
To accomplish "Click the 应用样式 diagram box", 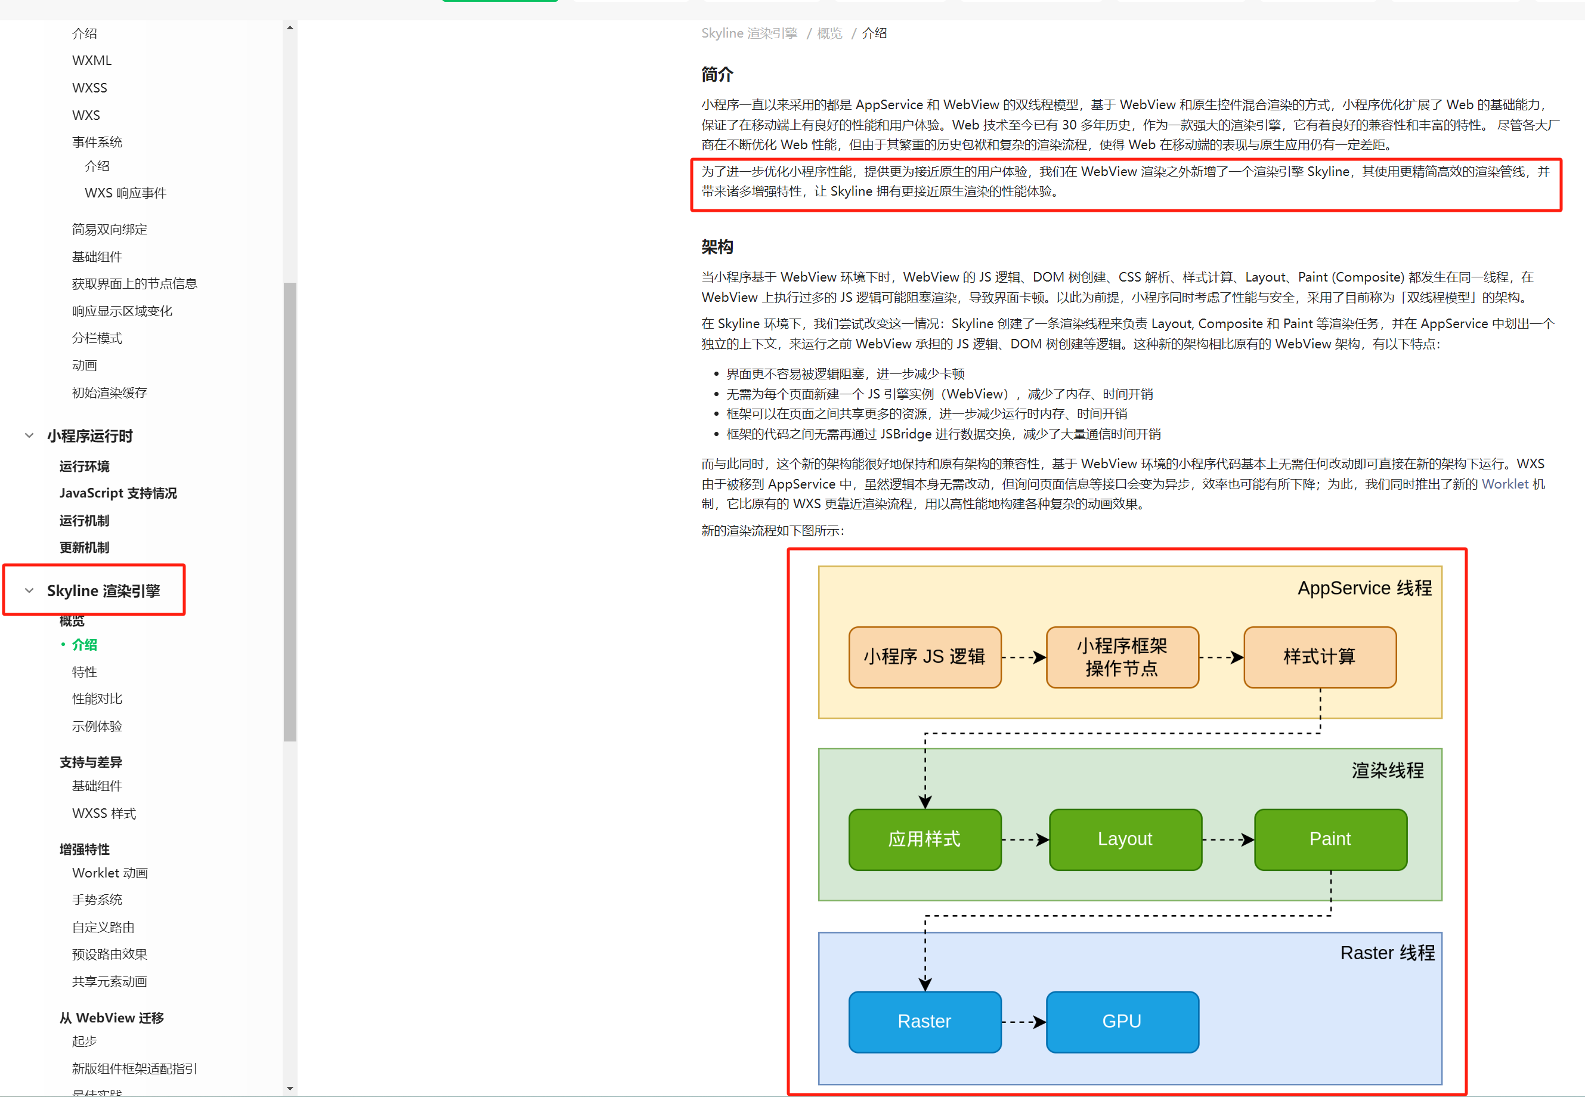I will pyautogui.click(x=925, y=839).
